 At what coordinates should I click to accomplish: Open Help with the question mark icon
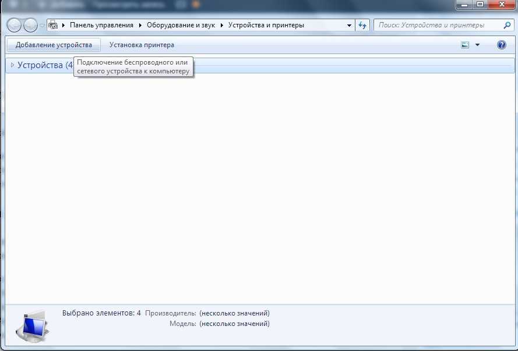coord(502,45)
